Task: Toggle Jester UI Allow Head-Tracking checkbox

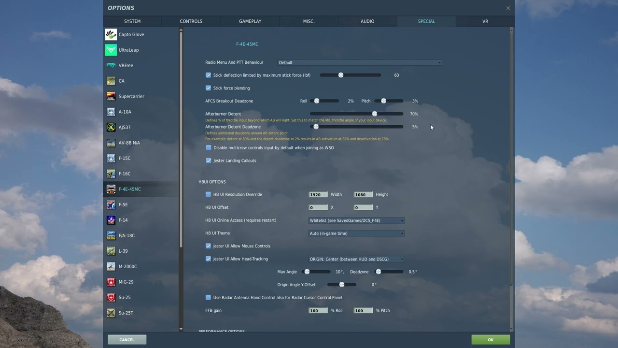Action: click(208, 259)
